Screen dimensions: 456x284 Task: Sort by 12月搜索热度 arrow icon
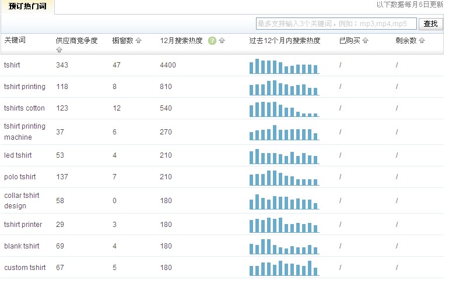[x=222, y=41]
